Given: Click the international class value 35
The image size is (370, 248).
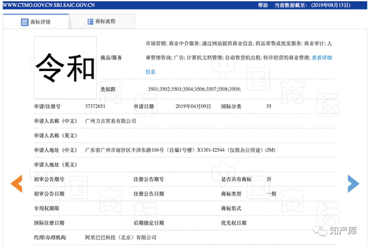Looking at the screenshot, I should click(269, 106).
